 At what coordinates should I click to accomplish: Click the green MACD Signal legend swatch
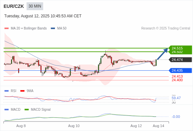click(x=26, y=110)
